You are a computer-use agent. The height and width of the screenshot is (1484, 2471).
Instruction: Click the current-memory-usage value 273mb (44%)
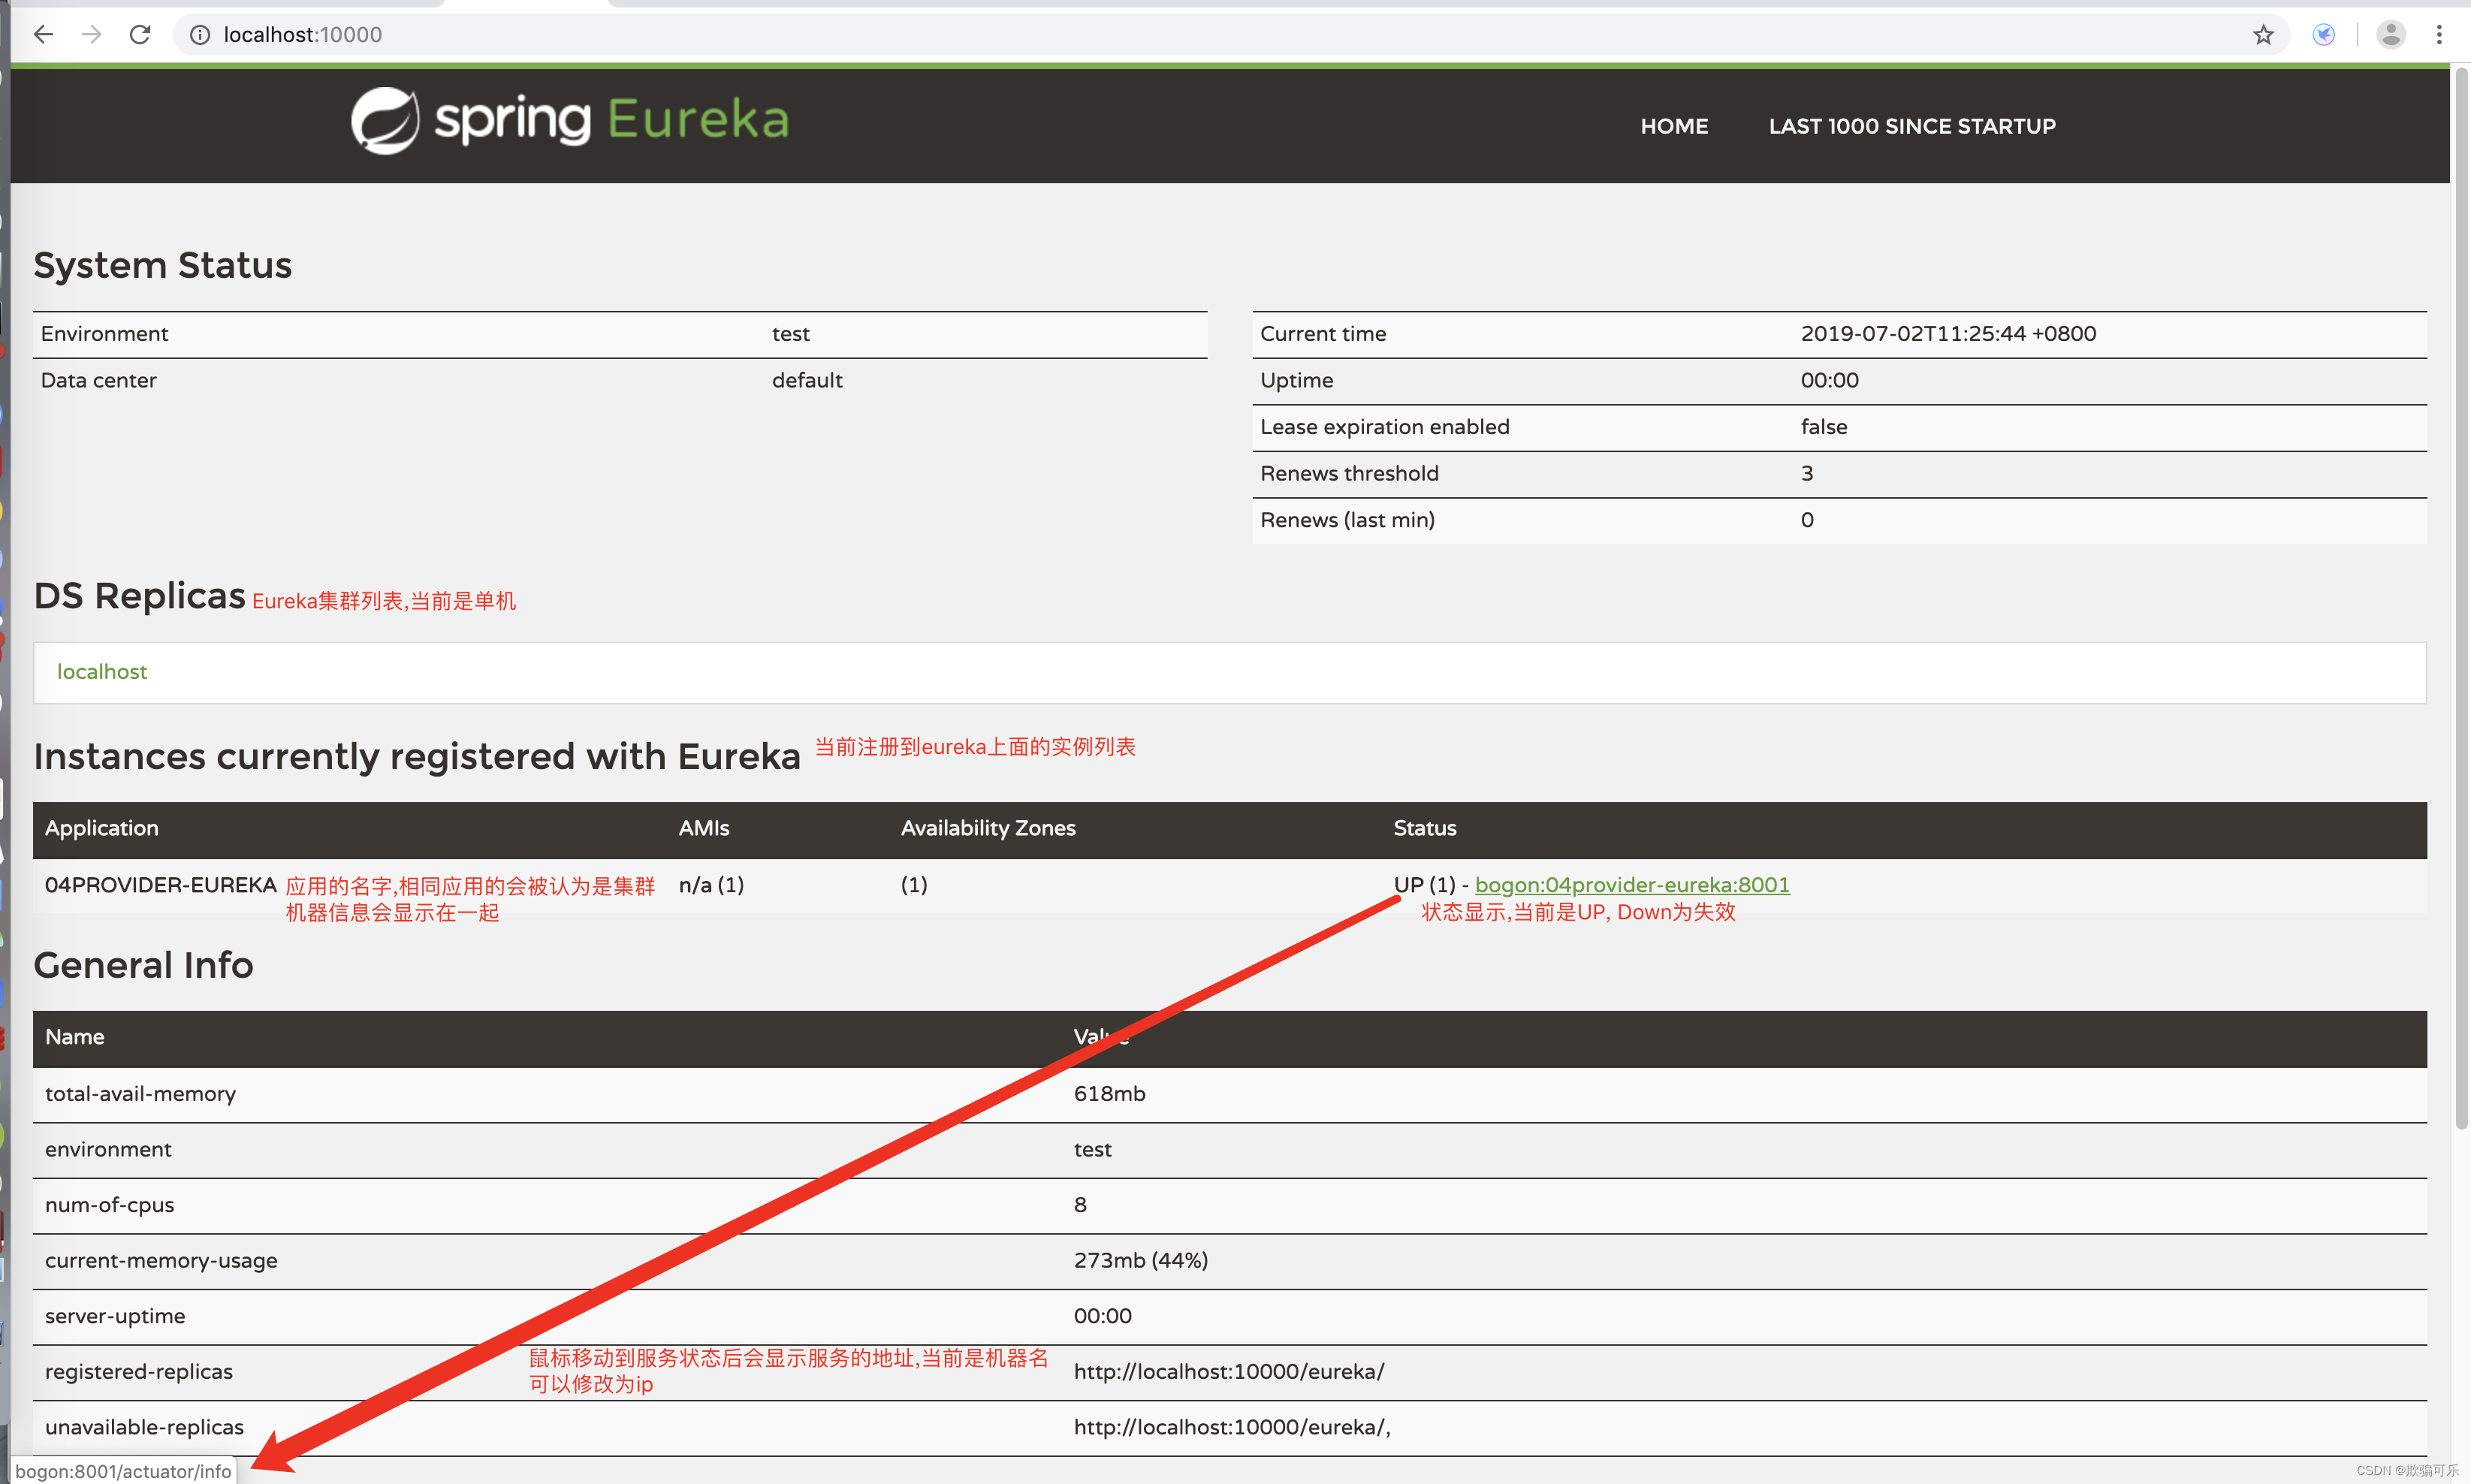click(x=1140, y=1261)
